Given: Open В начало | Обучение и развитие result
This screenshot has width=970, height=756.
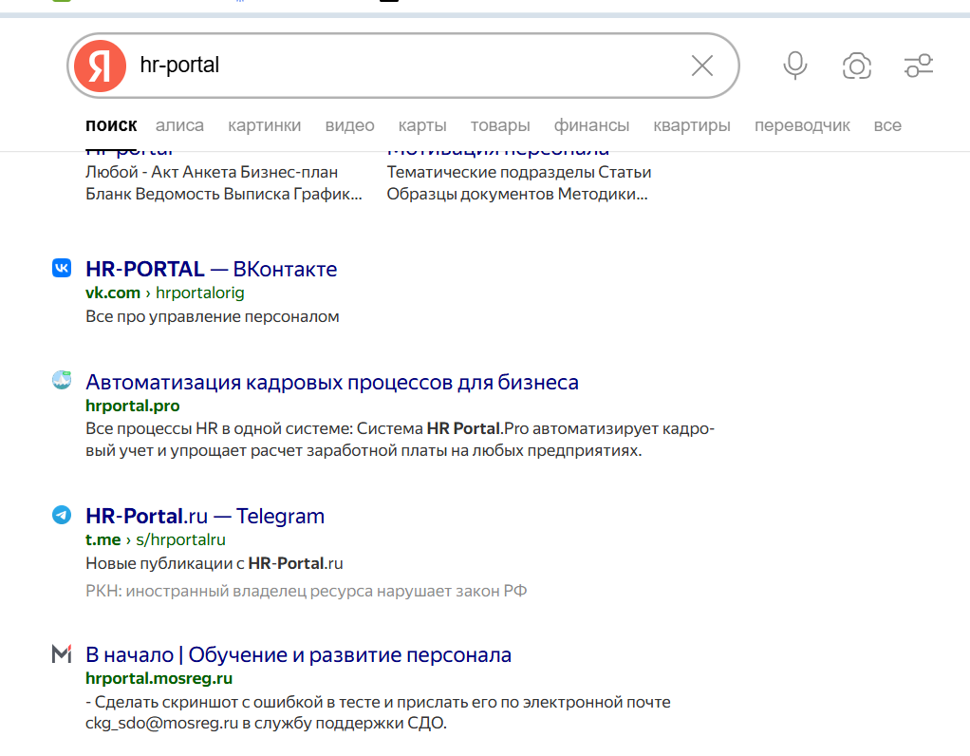Looking at the screenshot, I should pyautogui.click(x=298, y=654).
